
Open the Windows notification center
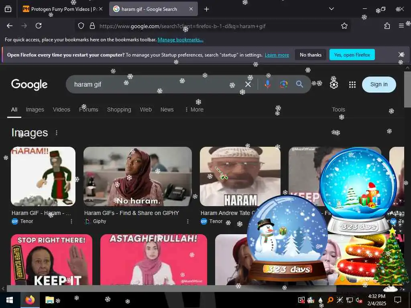coord(398,300)
